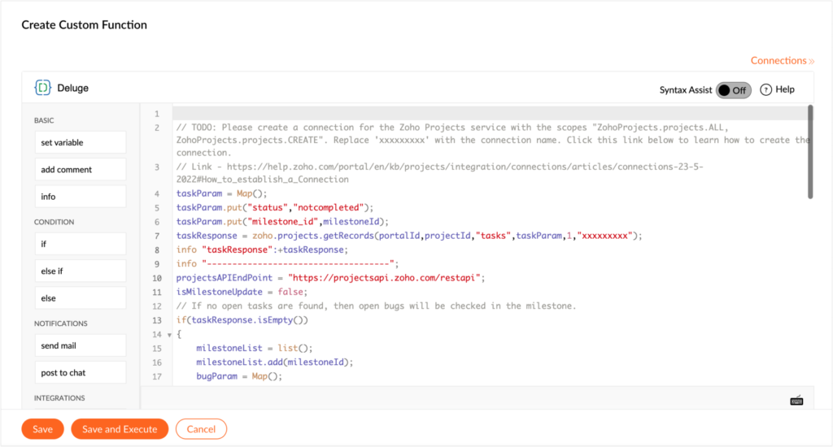Insert the else if block
The height and width of the screenshot is (447, 833).
point(81,271)
